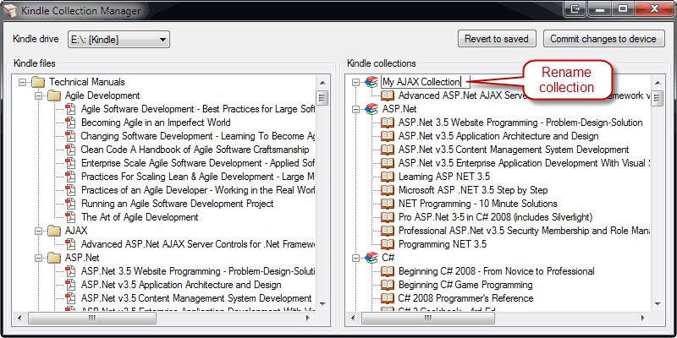
Task: Click Commit changes to device button
Action: pyautogui.click(x=603, y=39)
